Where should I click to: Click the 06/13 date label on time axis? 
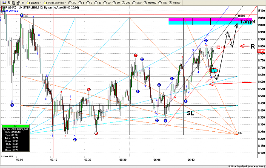coord(191,160)
